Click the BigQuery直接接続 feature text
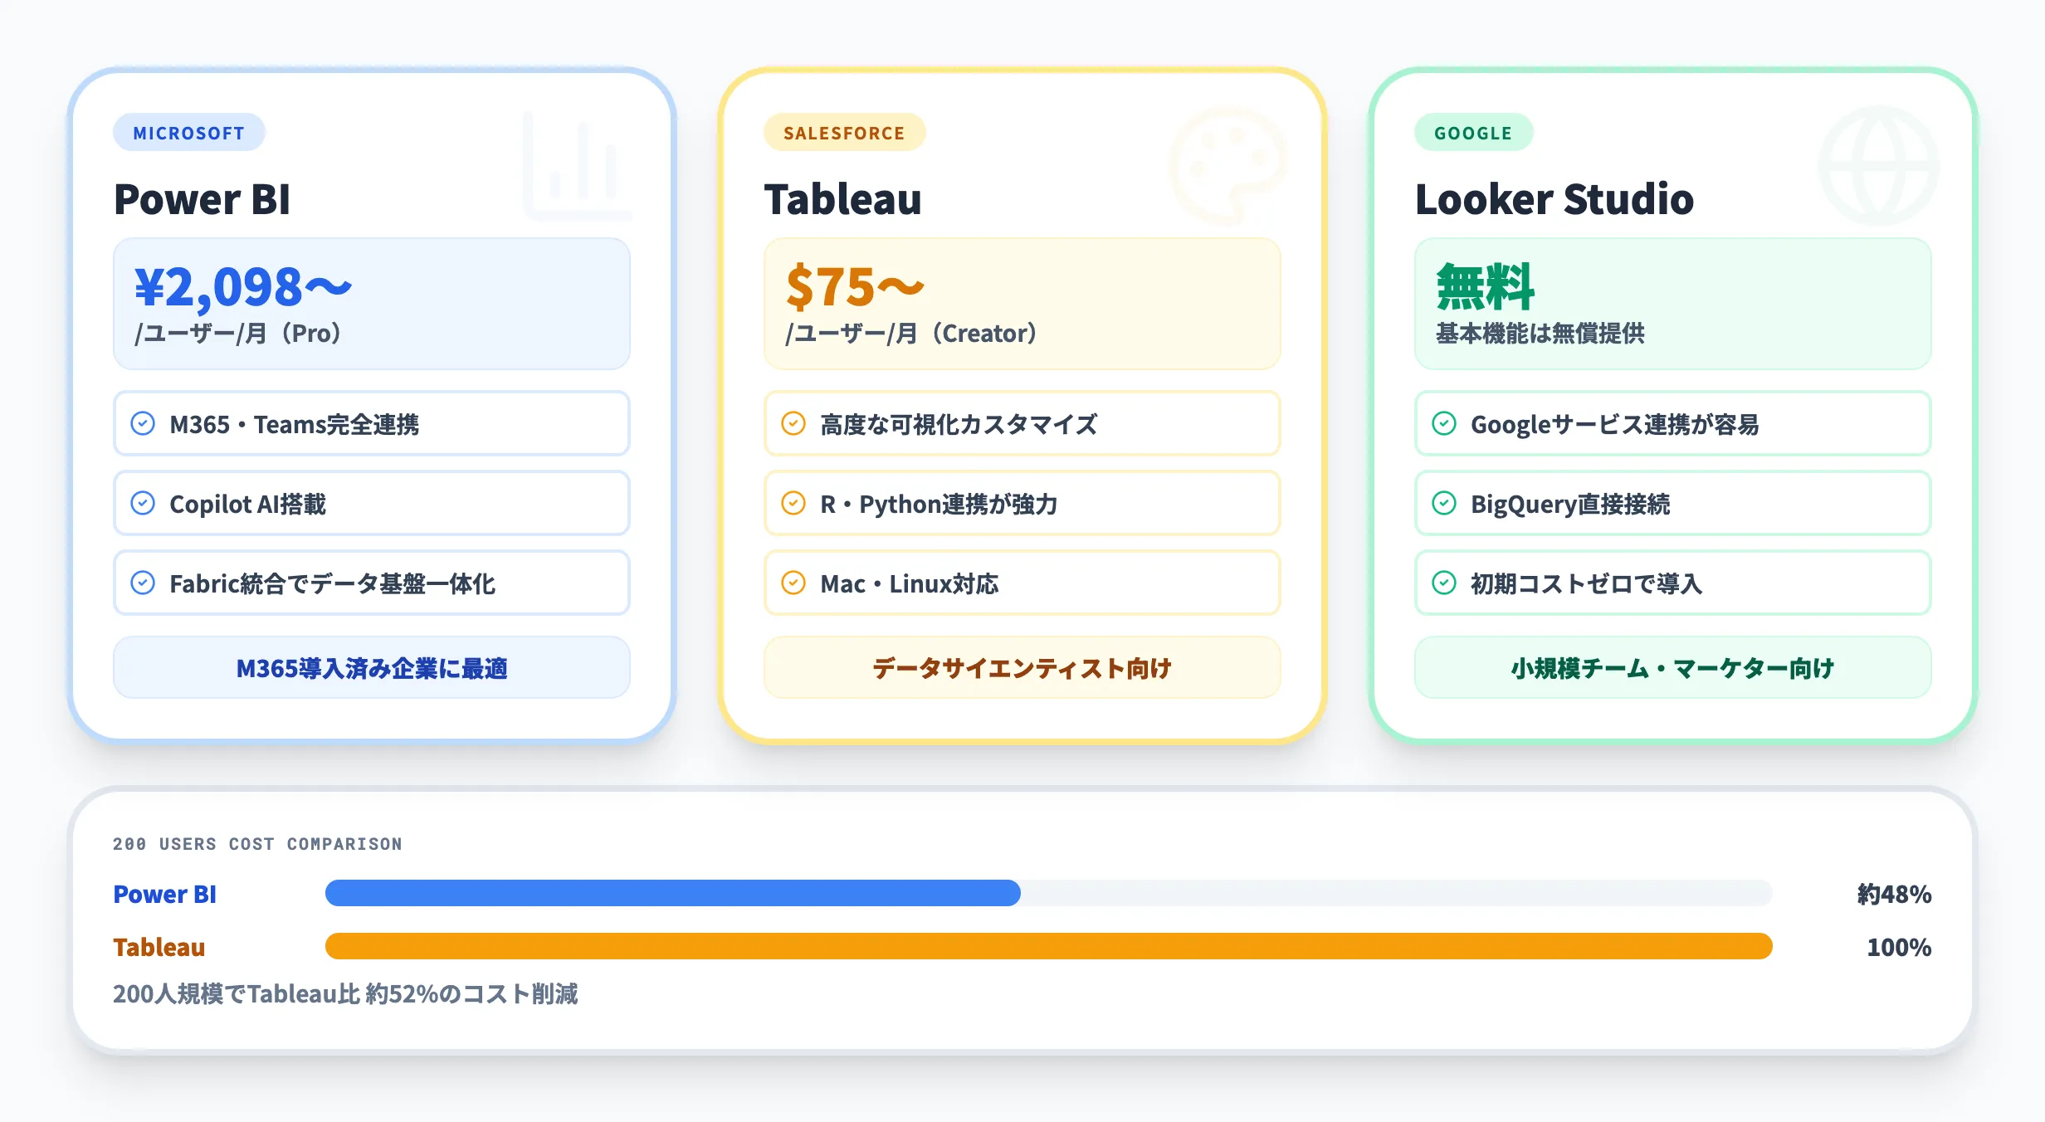Screen dimensions: 2045x1122 [1570, 504]
